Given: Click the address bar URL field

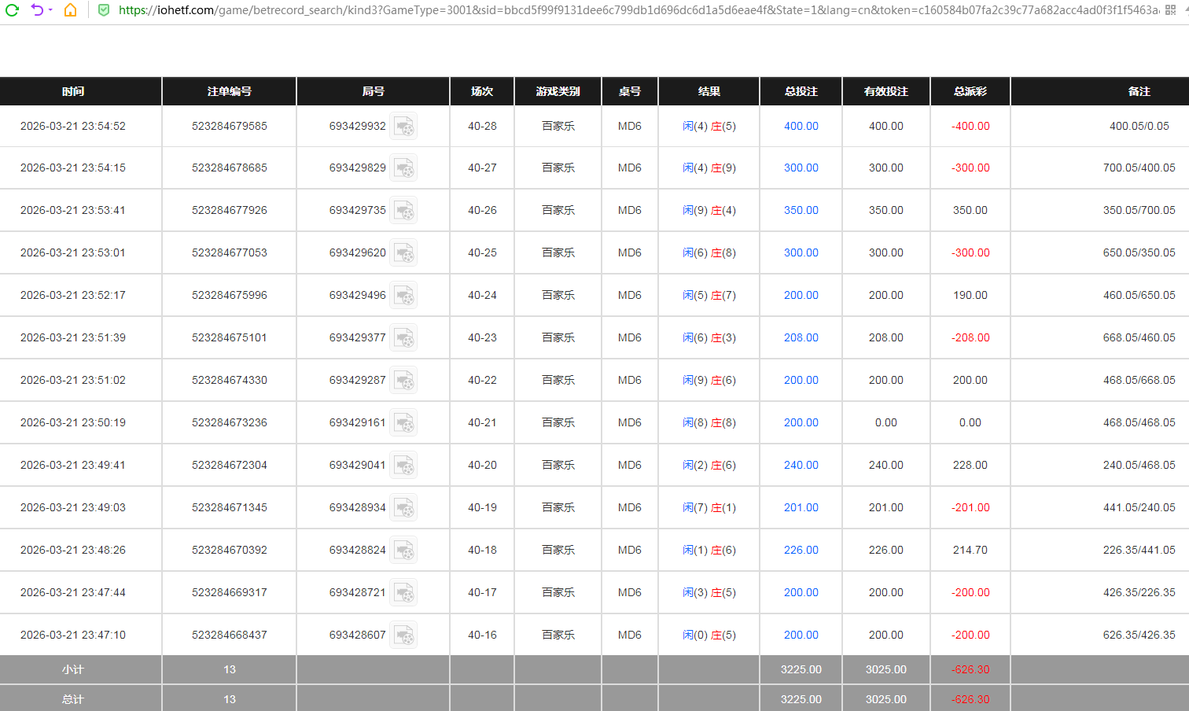Looking at the screenshot, I should tap(629, 10).
